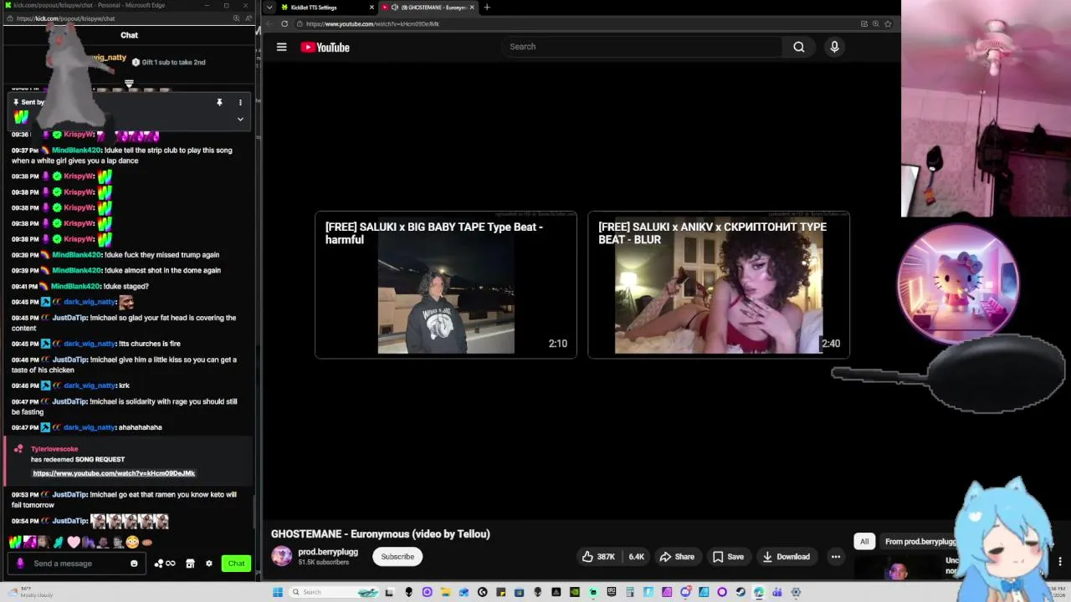Collapse the leaderboard via handle under dark_wig_natty
This screenshot has width=1071, height=602.
[129, 84]
